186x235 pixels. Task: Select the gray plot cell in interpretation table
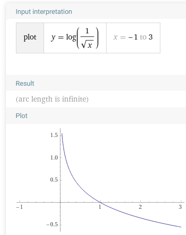pos(30,38)
